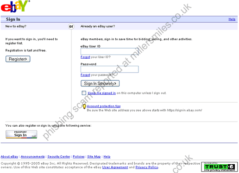Click Forgot your password link
The image size is (239, 173).
tap(85, 75)
